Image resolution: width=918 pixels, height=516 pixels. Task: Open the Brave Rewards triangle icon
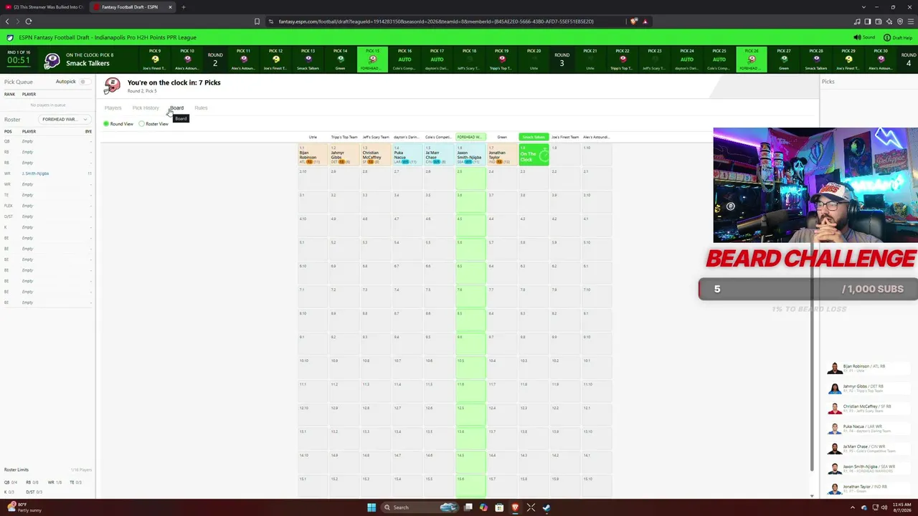(x=645, y=21)
